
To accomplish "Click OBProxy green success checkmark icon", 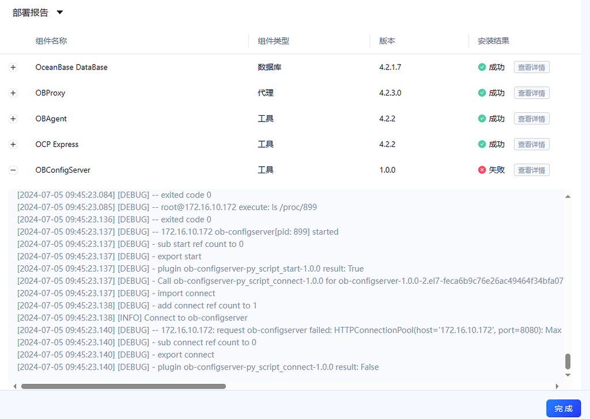I will pyautogui.click(x=482, y=93).
